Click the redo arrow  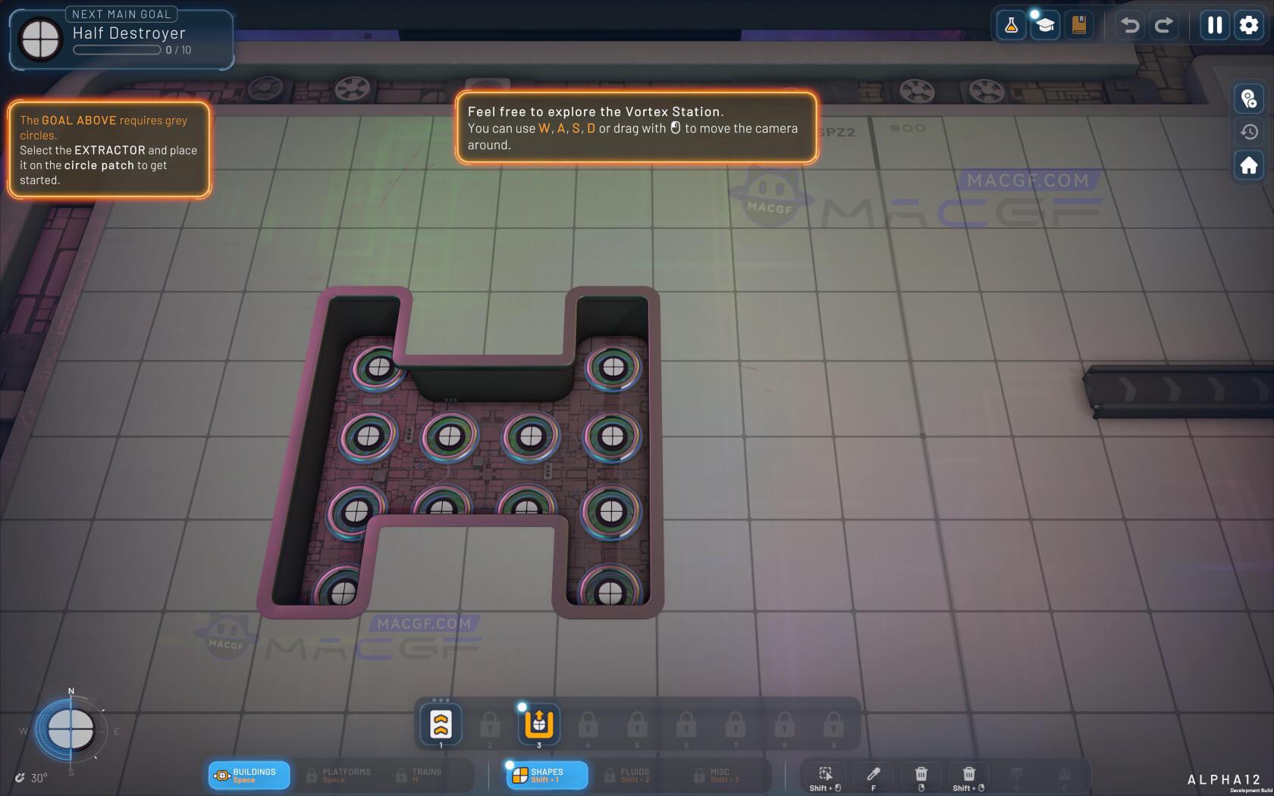coord(1163,26)
